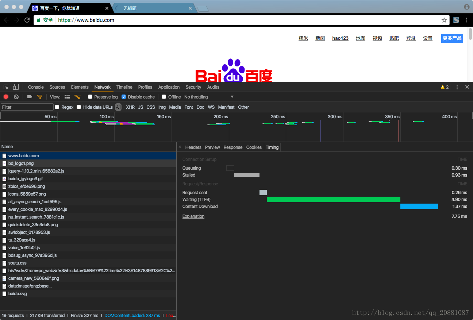The height and width of the screenshot is (320, 473).
Task: Clear the network log icon
Action: point(16,97)
